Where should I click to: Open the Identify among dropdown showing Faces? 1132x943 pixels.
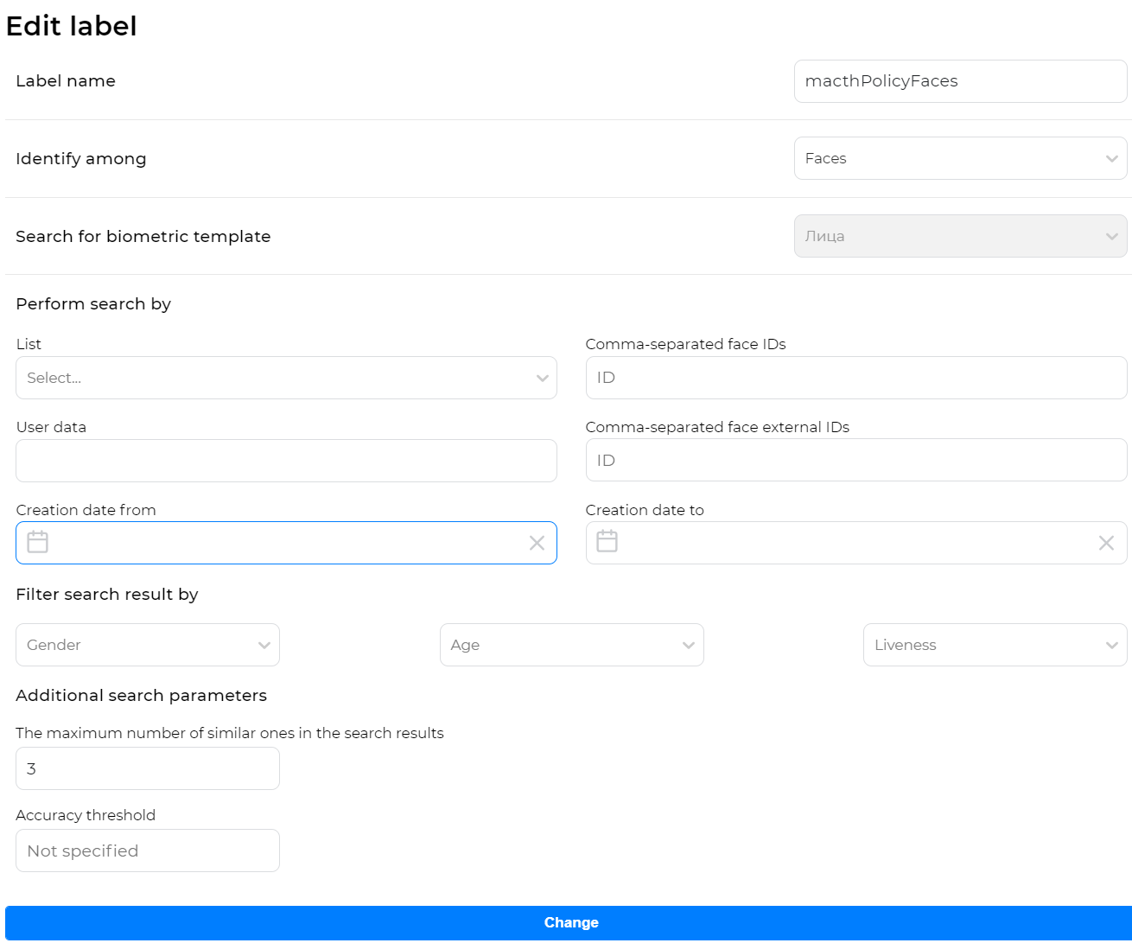(960, 158)
